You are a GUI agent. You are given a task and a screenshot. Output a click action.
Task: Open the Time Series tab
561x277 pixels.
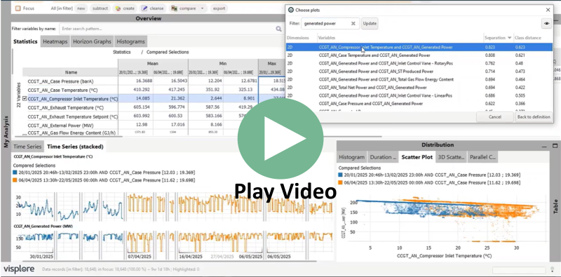(x=27, y=147)
